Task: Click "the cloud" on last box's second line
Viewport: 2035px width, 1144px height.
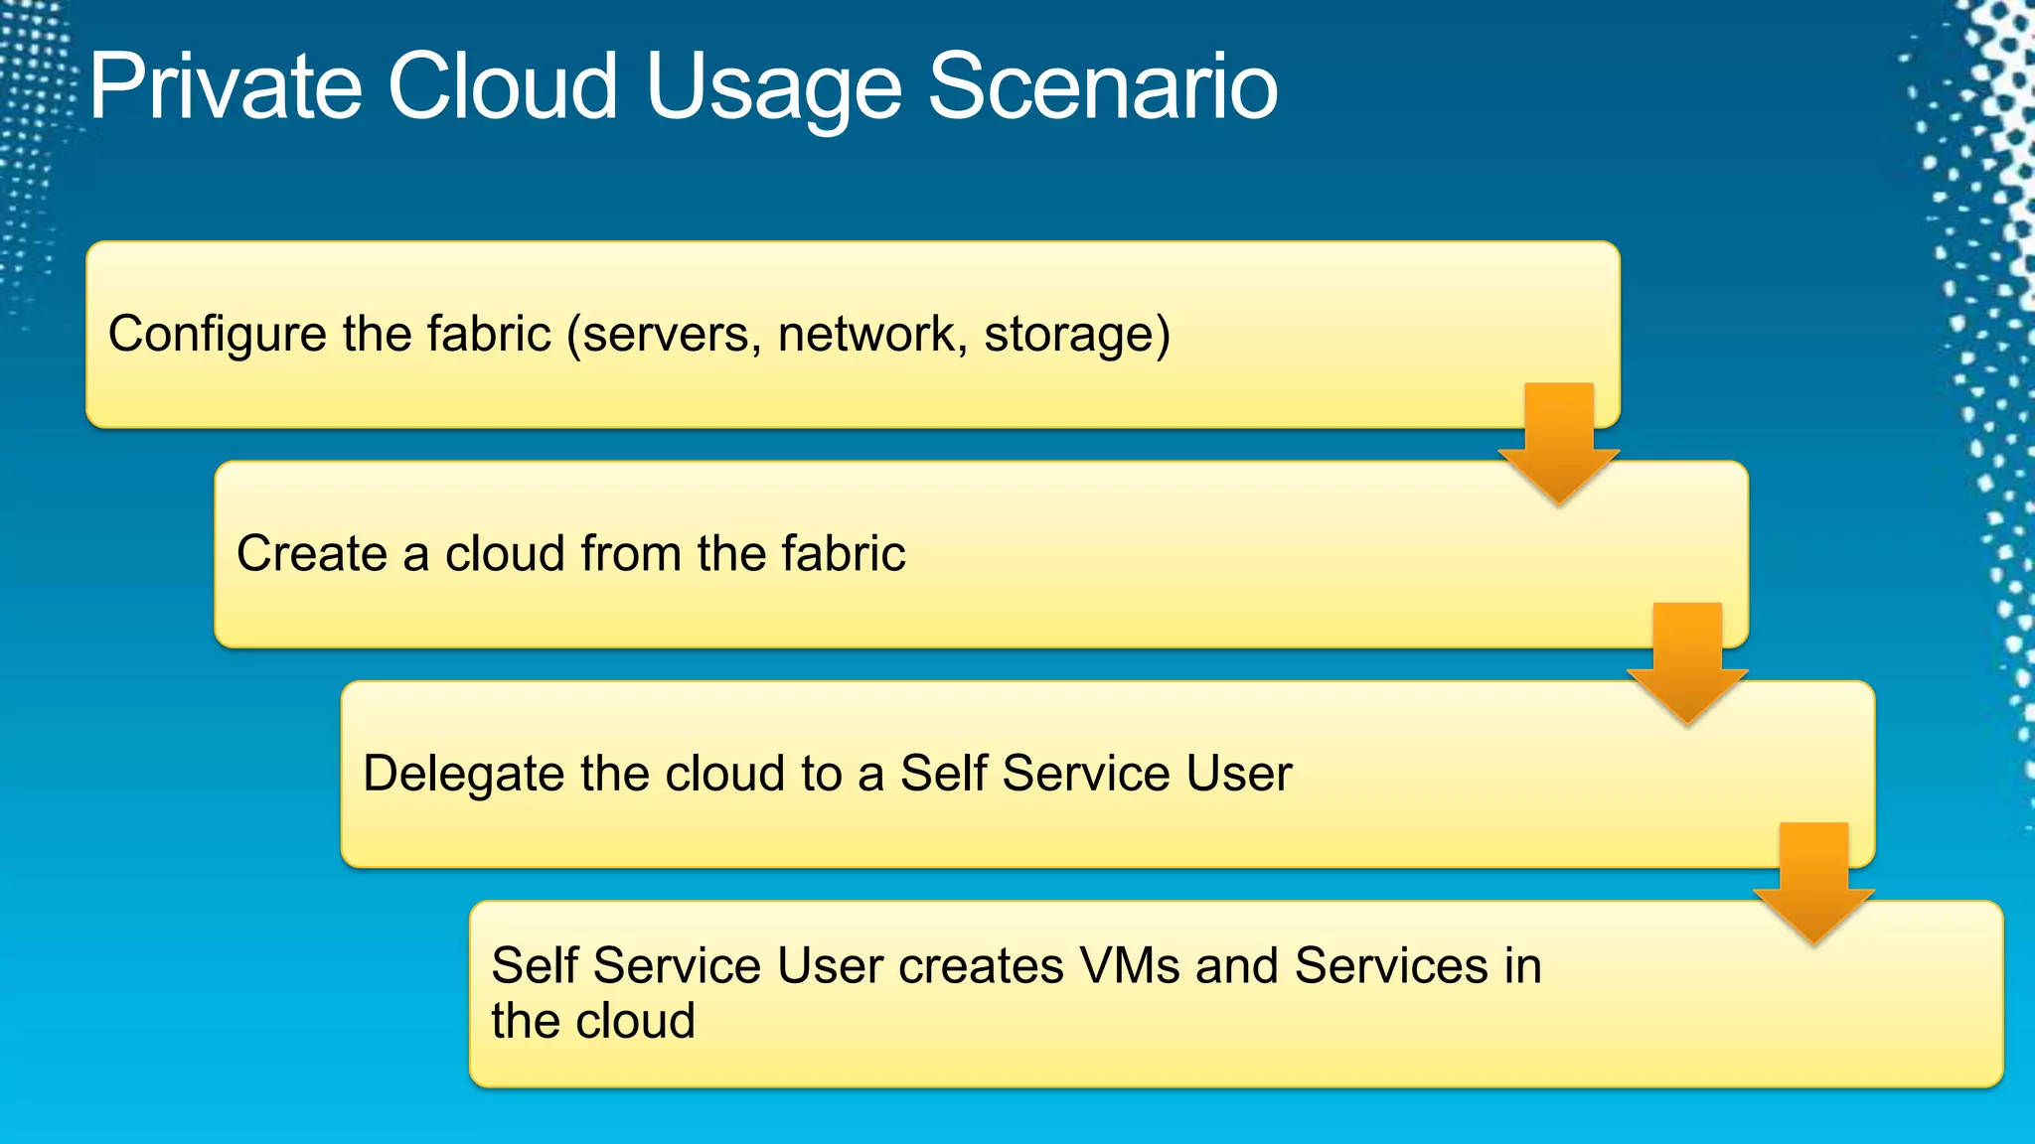Action: coord(593,1021)
